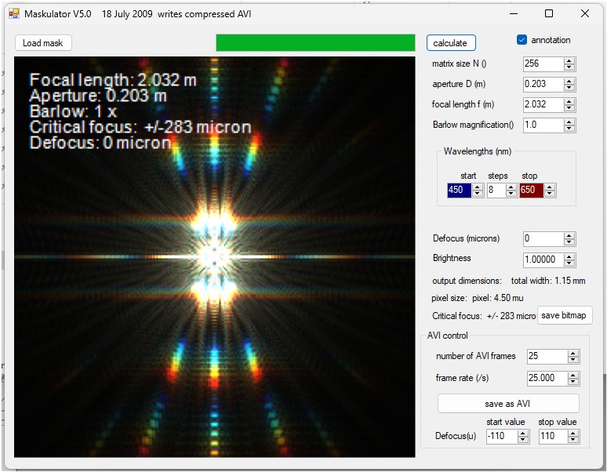Viewport: 607px width, 472px height.
Task: Increase wavelength stop value with up arrow
Action: coord(550,187)
